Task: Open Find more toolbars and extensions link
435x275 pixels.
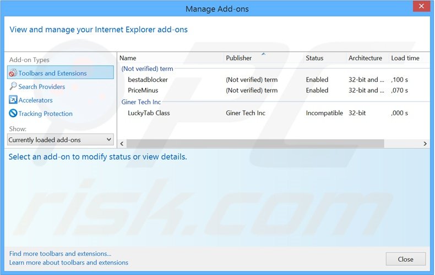Action: tap(60, 254)
